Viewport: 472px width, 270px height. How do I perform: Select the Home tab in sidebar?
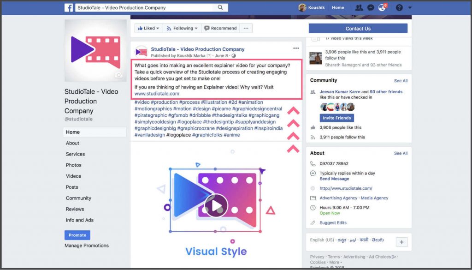point(94,132)
